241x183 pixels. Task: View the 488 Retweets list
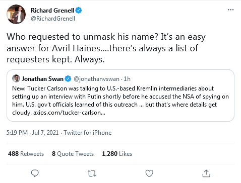click(26, 154)
